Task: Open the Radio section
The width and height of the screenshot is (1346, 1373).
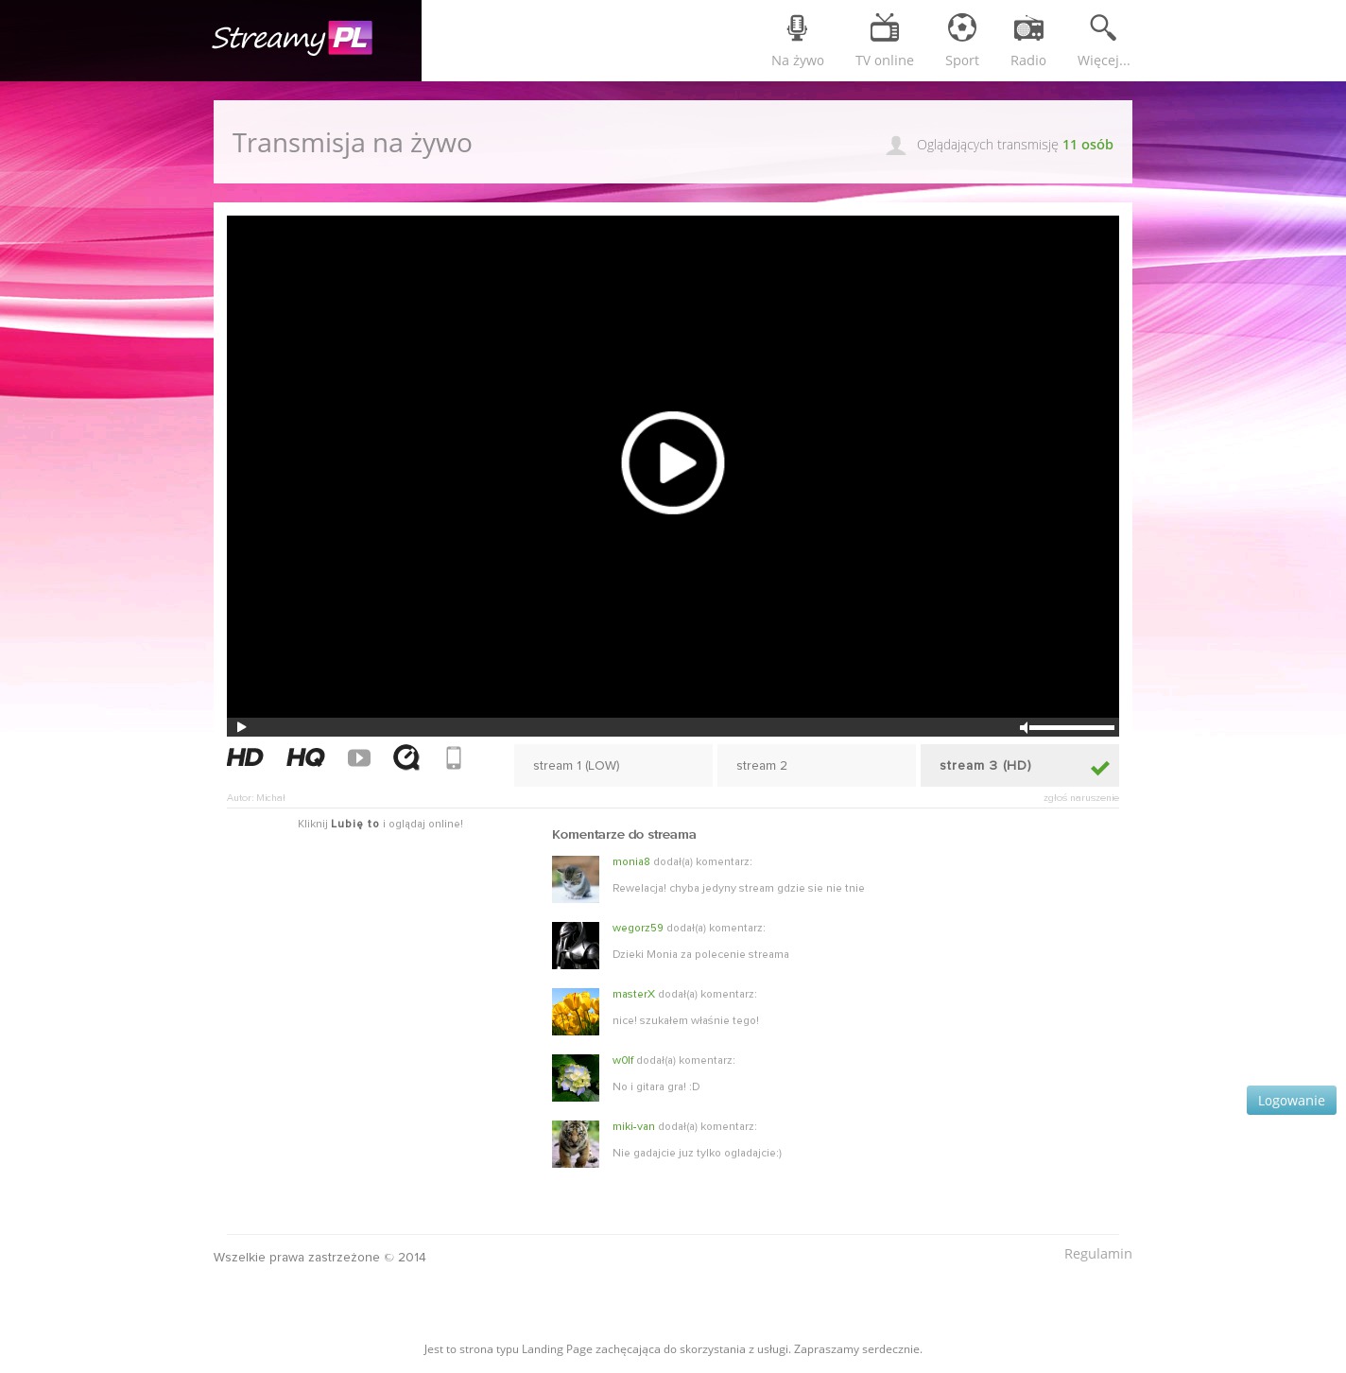Action: pyautogui.click(x=1027, y=41)
